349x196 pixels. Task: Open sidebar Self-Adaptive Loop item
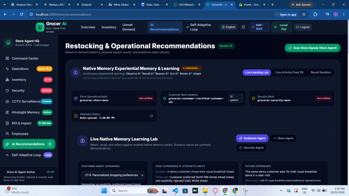pyautogui.click(x=29, y=155)
